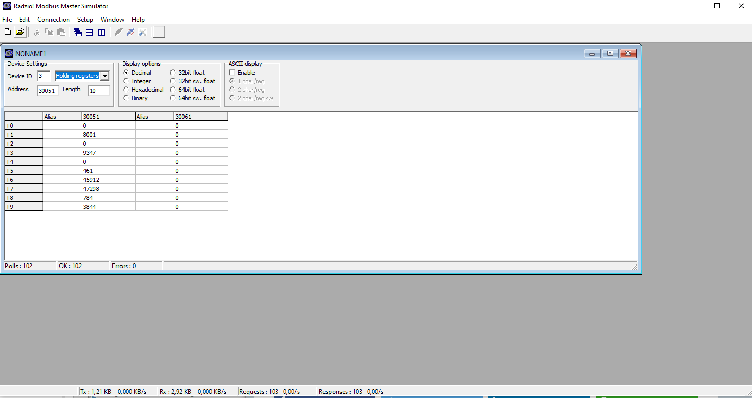This screenshot has width=752, height=398.
Task: Click the 30051 column header
Action: [109, 117]
